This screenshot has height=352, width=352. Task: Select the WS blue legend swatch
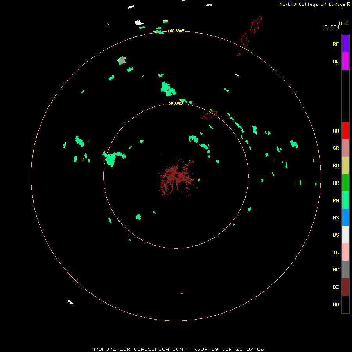click(x=345, y=217)
